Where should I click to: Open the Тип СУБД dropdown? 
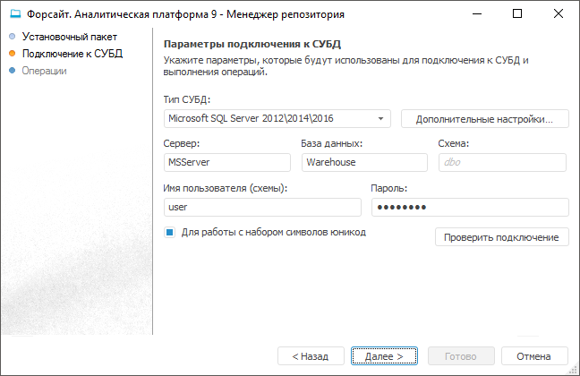point(277,118)
